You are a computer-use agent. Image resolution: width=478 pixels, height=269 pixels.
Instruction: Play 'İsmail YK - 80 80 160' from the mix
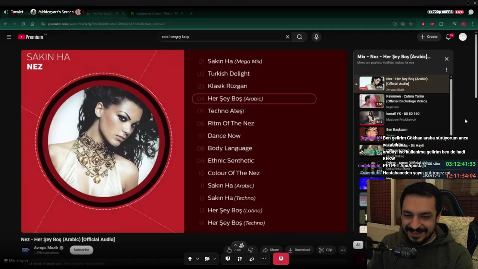402,117
